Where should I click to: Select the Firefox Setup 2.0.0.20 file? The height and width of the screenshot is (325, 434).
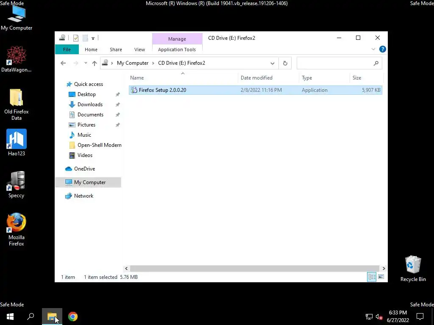pos(255,90)
